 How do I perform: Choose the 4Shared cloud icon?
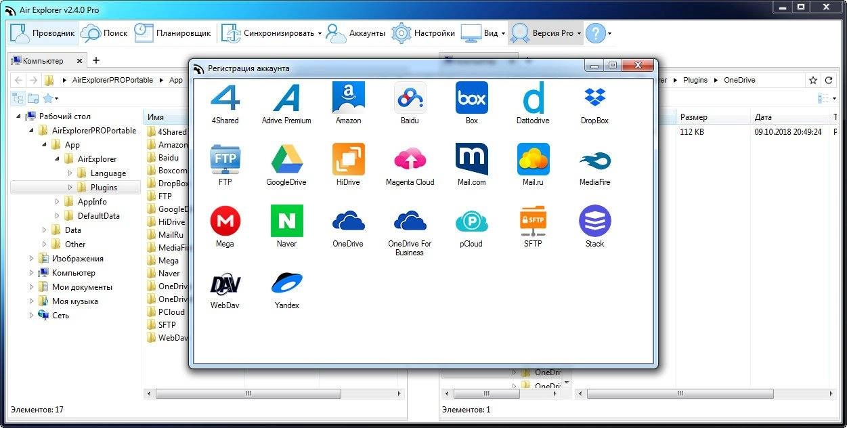[225, 98]
